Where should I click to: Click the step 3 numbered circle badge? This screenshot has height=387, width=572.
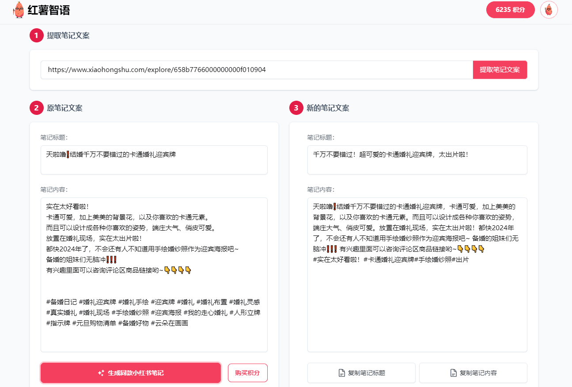click(295, 107)
